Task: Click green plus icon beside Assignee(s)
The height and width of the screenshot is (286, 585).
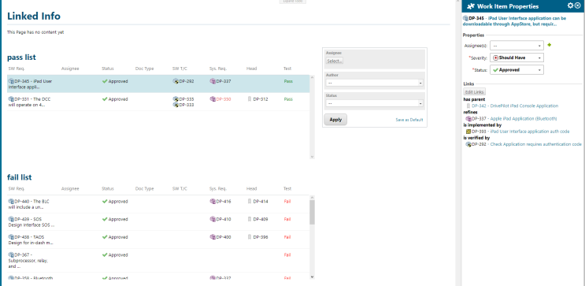Action: (x=550, y=45)
